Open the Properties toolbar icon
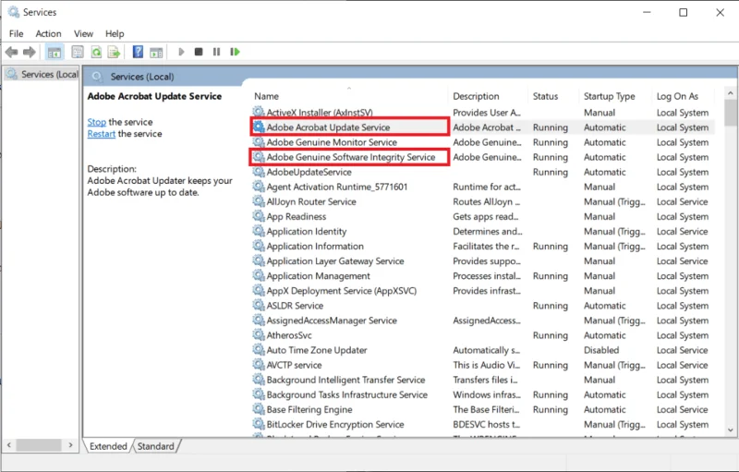 tap(78, 52)
